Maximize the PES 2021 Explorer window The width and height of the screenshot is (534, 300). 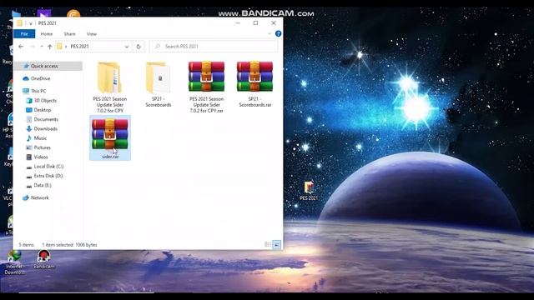pos(255,23)
